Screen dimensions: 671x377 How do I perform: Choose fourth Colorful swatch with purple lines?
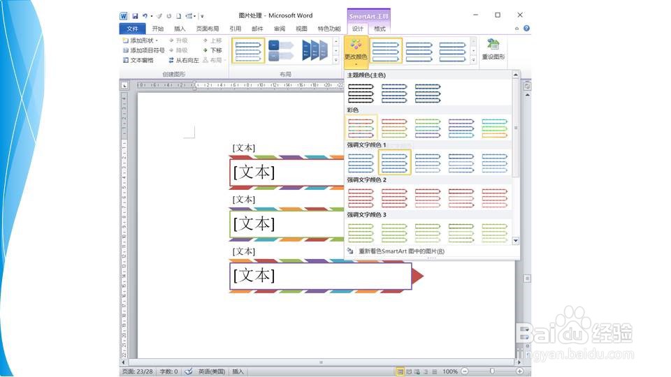[461, 128]
